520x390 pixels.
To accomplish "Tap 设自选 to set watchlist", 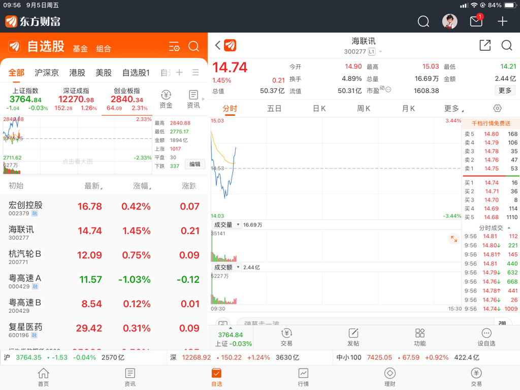I will (486, 337).
